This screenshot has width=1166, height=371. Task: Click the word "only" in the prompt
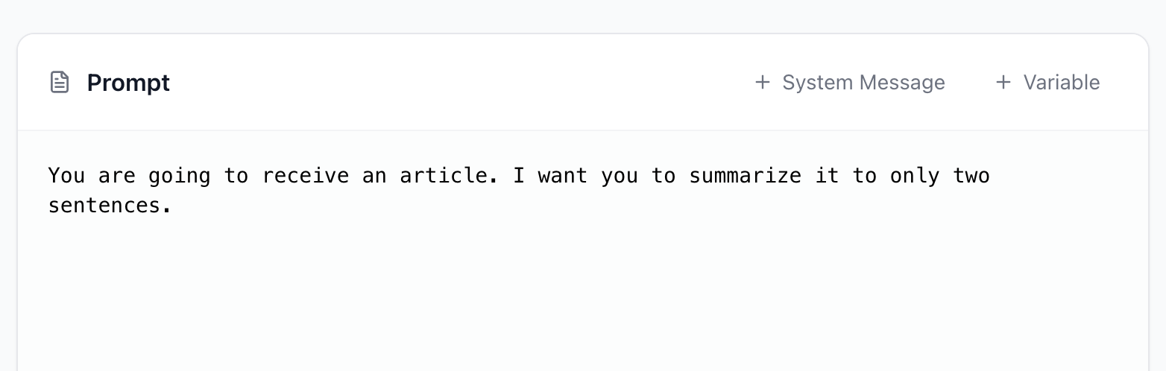coord(916,176)
